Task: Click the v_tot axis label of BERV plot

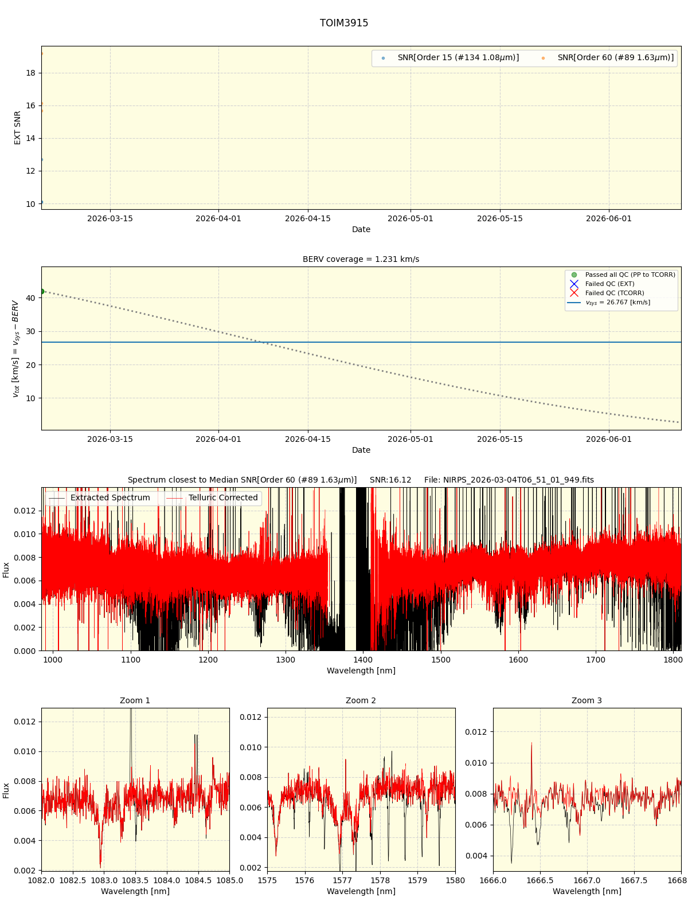Action: (16, 348)
